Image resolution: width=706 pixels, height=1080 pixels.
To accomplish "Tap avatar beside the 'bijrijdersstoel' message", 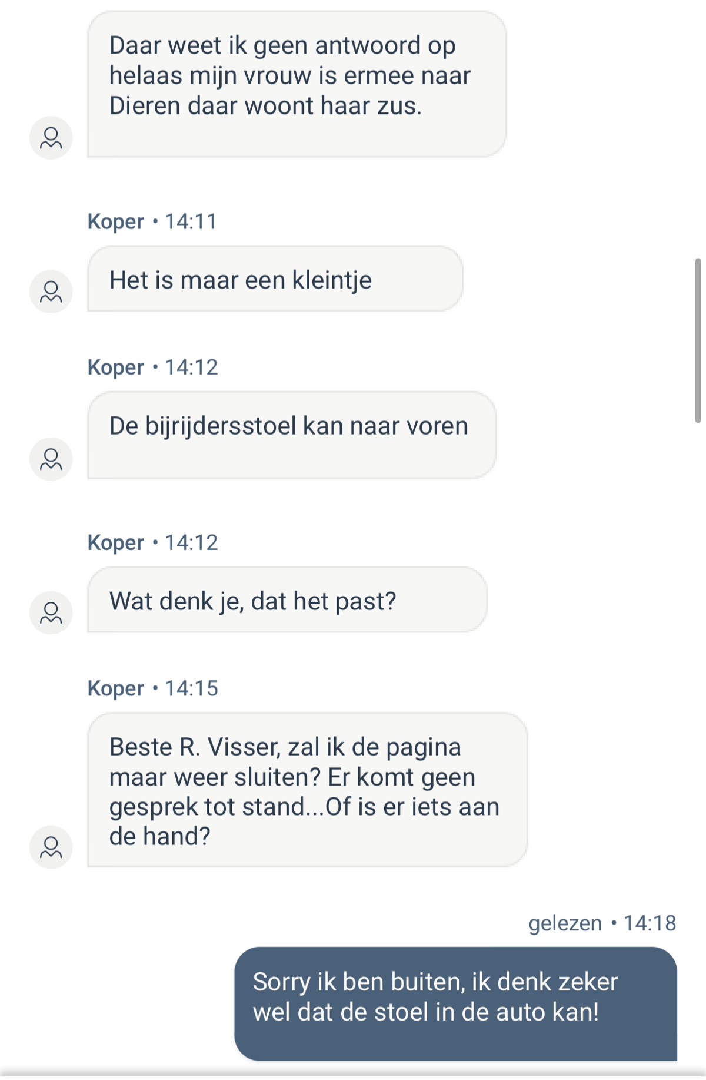I will [51, 459].
